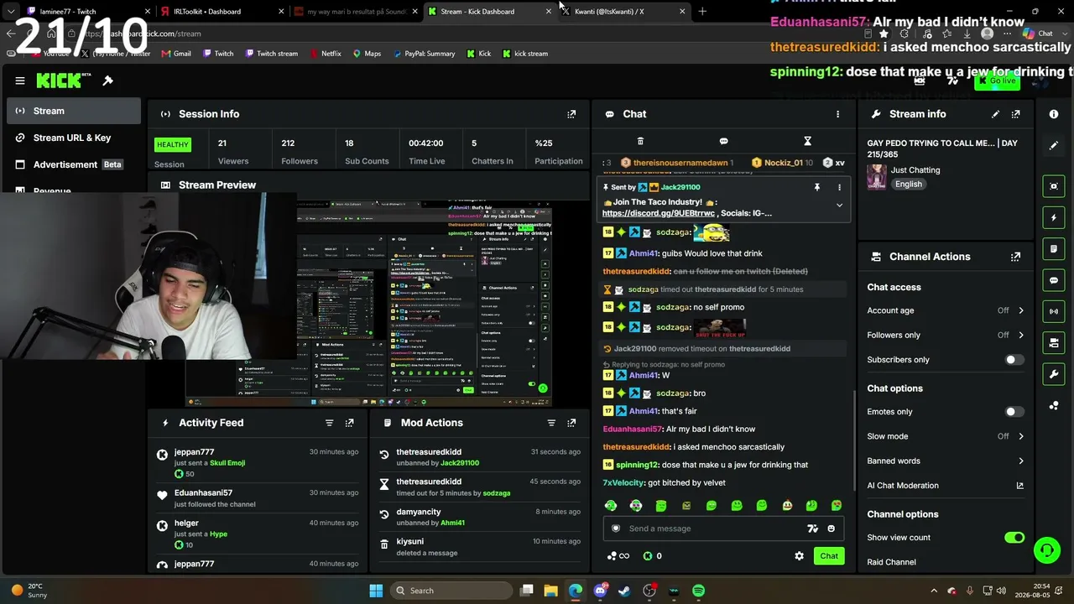Open the Chat panel three-dot menu
This screenshot has width=1074, height=604.
coord(837,114)
